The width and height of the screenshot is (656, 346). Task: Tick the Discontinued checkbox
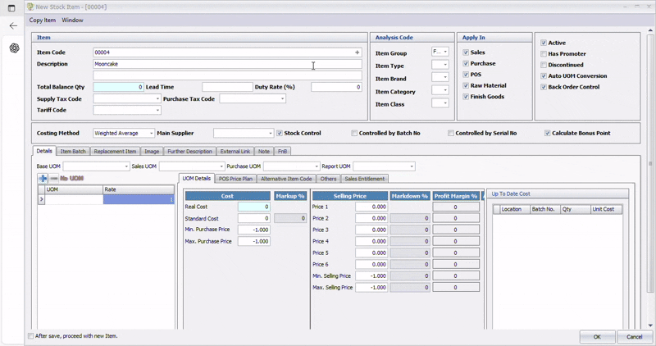pyautogui.click(x=544, y=65)
